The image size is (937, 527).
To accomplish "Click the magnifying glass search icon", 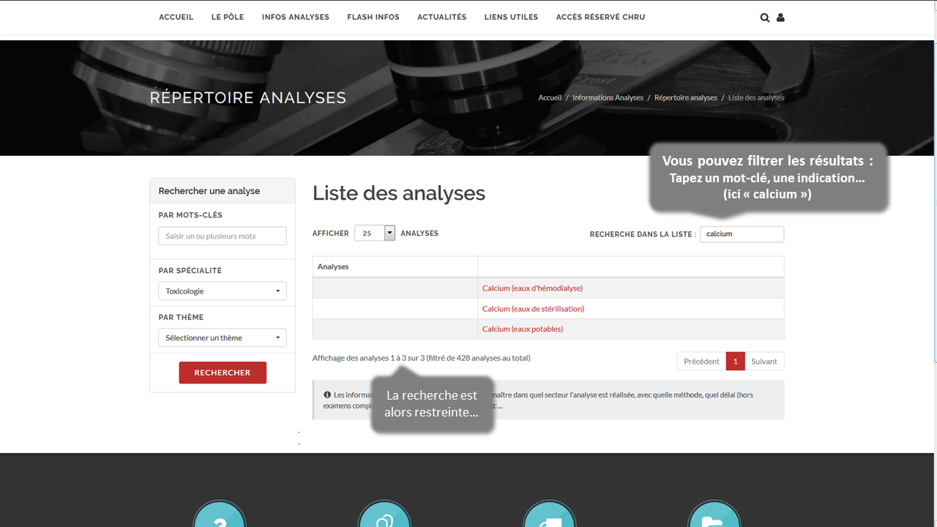I will pyautogui.click(x=764, y=18).
